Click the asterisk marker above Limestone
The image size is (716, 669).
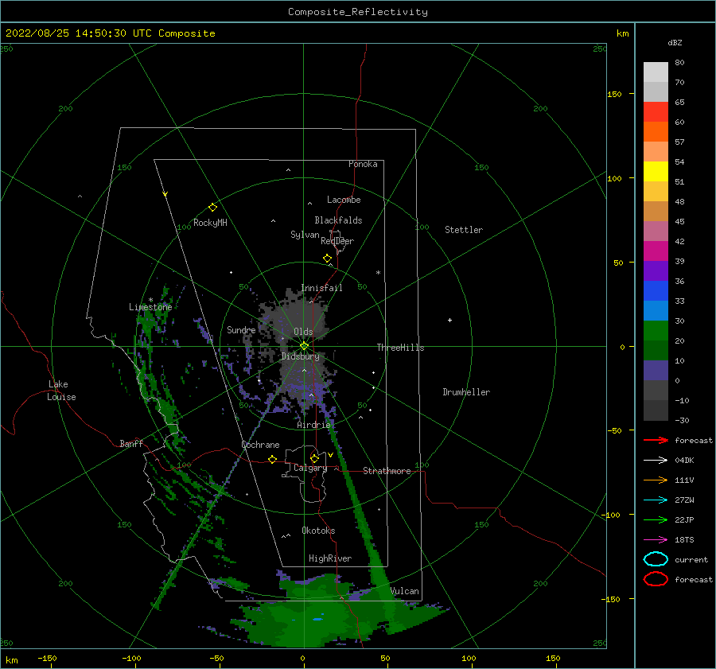(150, 300)
